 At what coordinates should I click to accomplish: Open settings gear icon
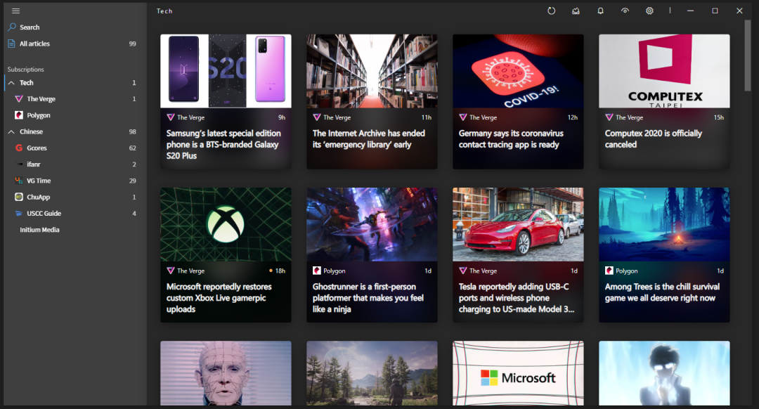point(649,11)
